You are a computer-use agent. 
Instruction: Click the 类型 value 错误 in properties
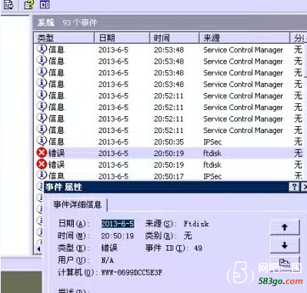[x=109, y=248]
